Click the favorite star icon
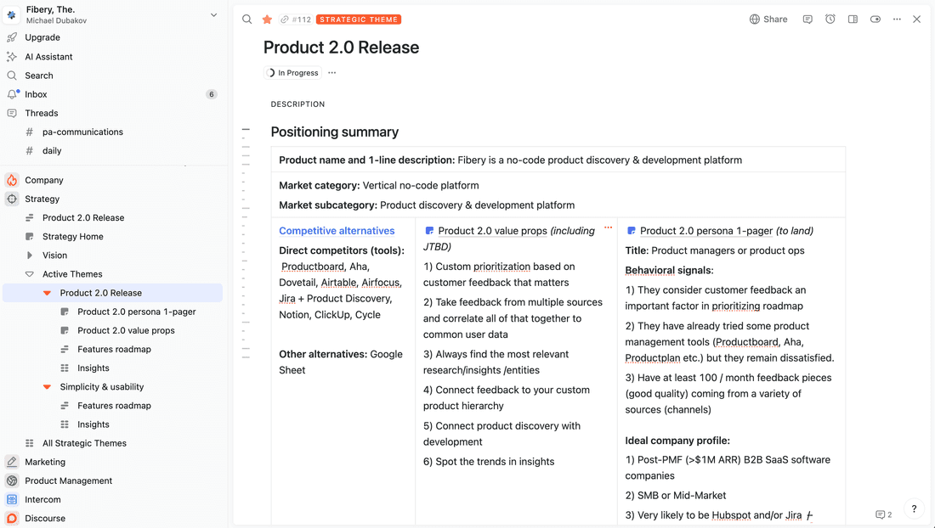Screen dimensions: 935x528 (x=267, y=20)
